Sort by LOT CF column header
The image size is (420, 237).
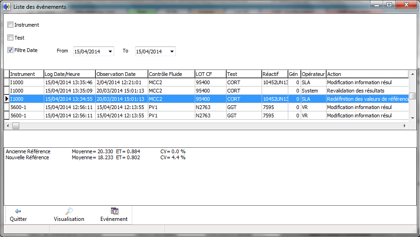point(210,74)
